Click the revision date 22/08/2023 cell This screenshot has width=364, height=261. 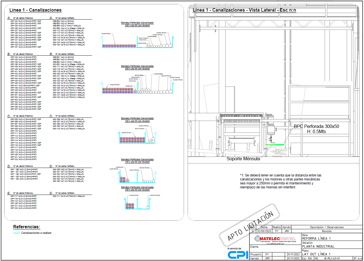pos(264,231)
